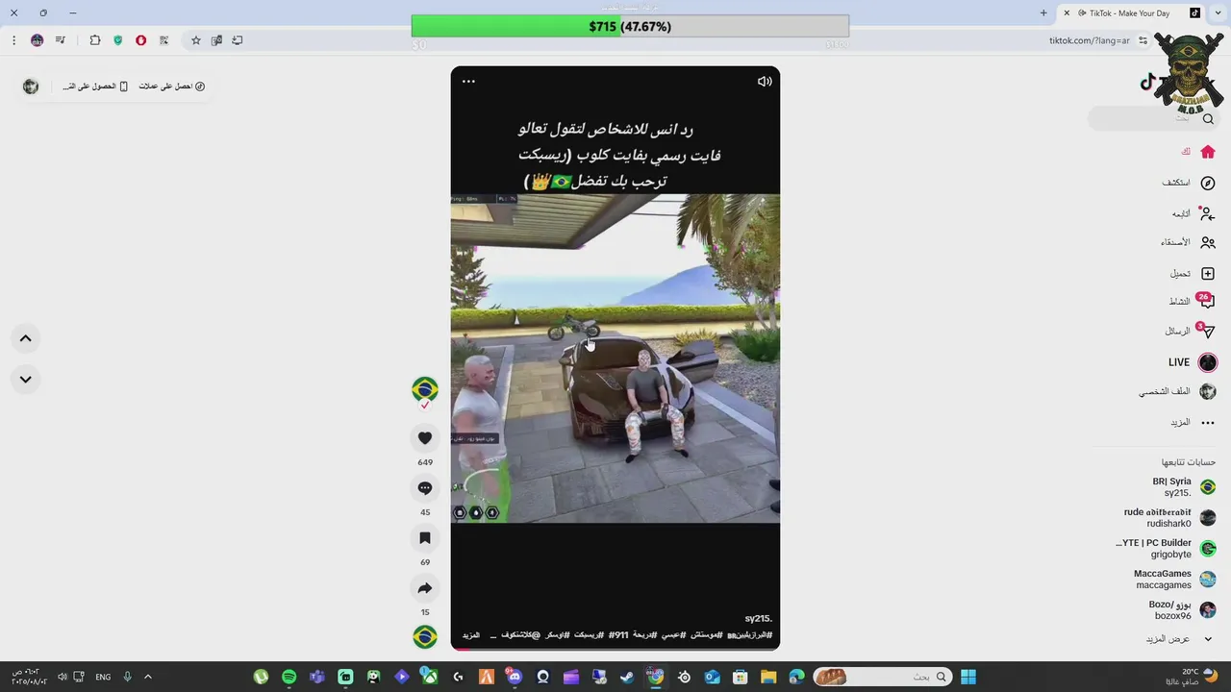The image size is (1231, 692).
Task: Open a new browser tab
Action: [x=1043, y=13]
